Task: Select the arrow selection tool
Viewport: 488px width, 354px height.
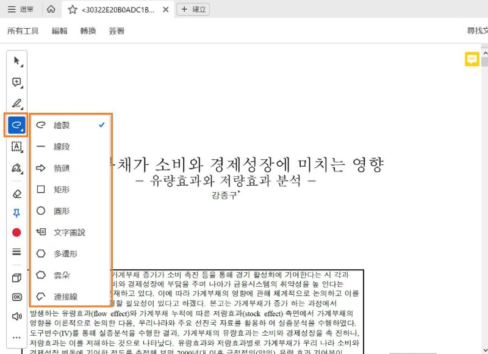Action: point(17,61)
